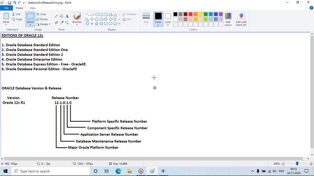Open Customize Quick Access Toolbar arrow
This screenshot has height=176, width=314.
pos(24,3)
